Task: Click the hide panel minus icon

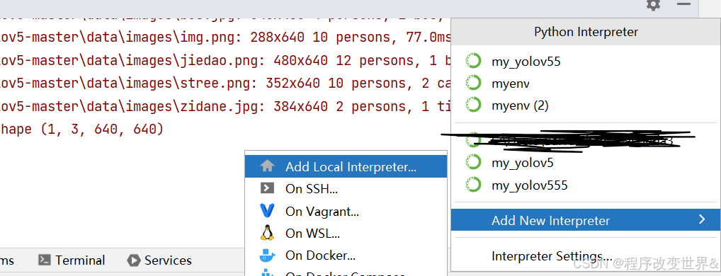Action: [x=683, y=4]
